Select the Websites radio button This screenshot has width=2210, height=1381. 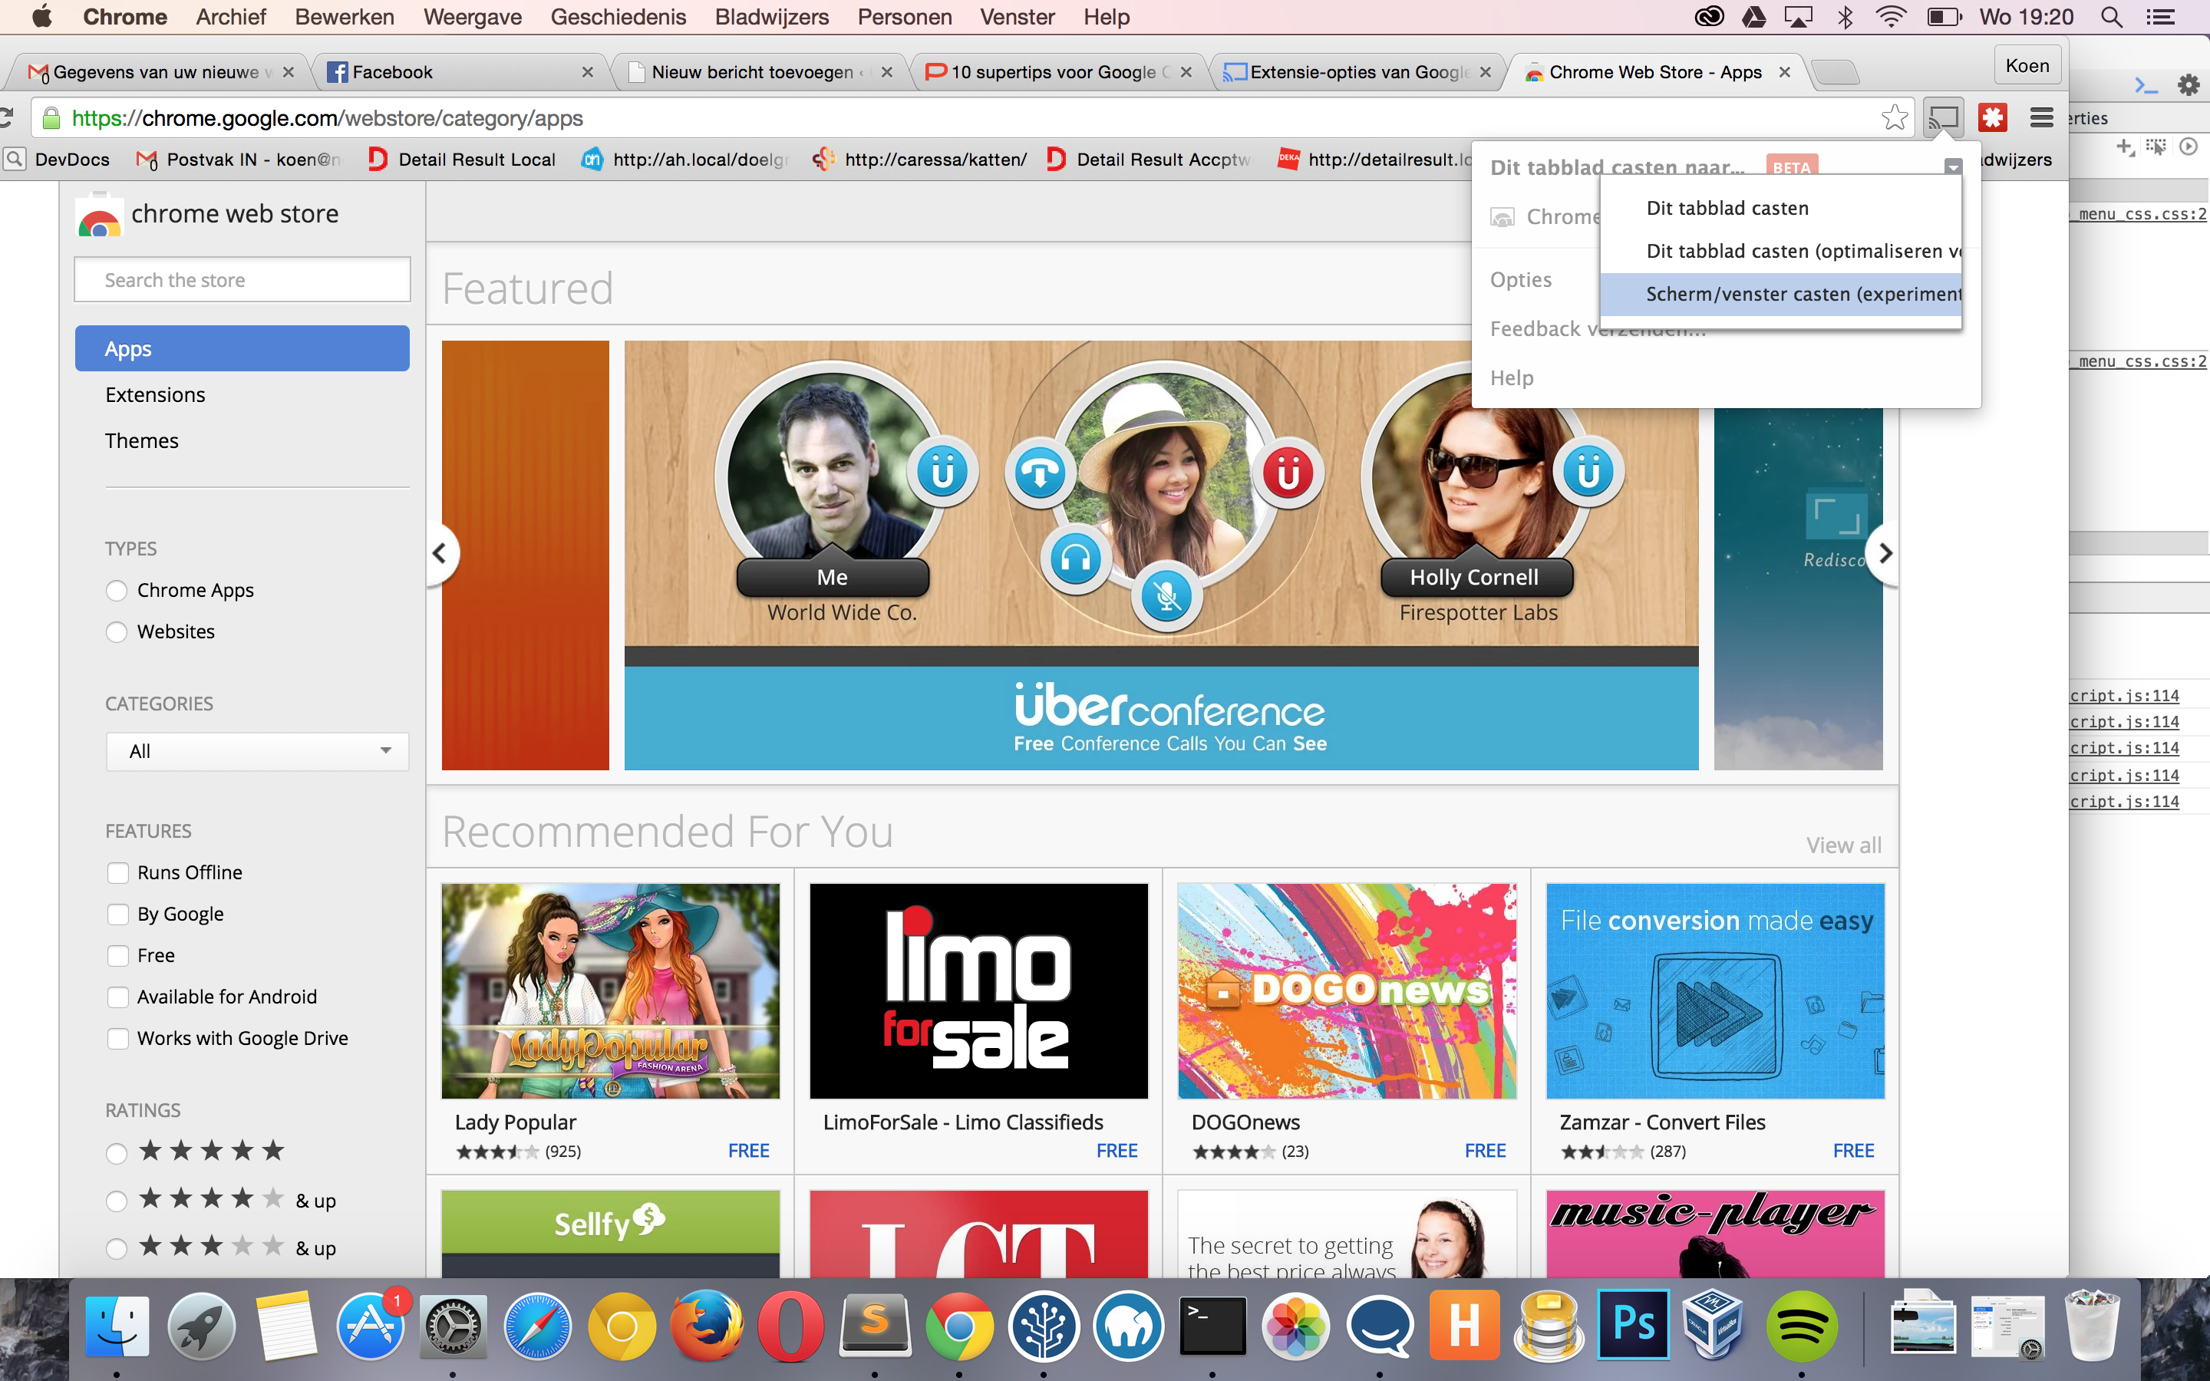[x=116, y=632]
